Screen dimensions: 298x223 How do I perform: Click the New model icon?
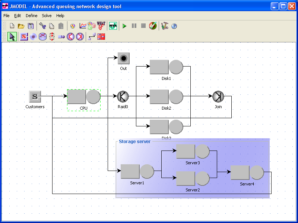[12, 26]
